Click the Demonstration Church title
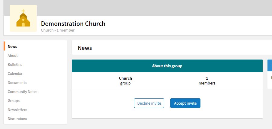The image size is (272, 129). coord(73,24)
